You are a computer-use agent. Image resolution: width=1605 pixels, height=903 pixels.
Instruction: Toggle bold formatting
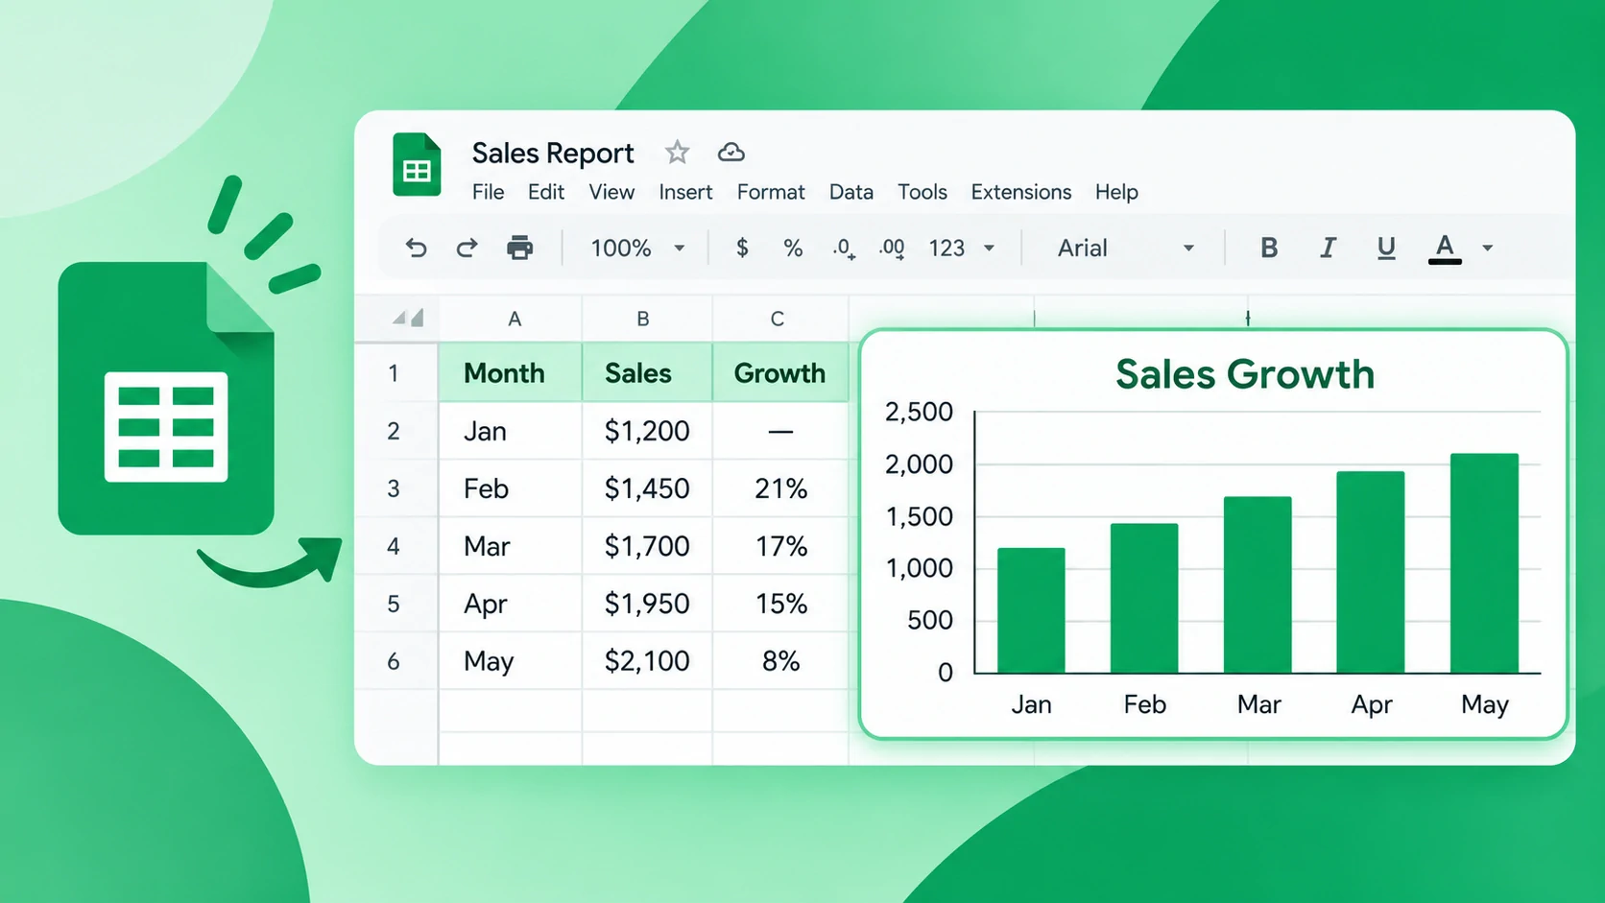pyautogui.click(x=1269, y=249)
